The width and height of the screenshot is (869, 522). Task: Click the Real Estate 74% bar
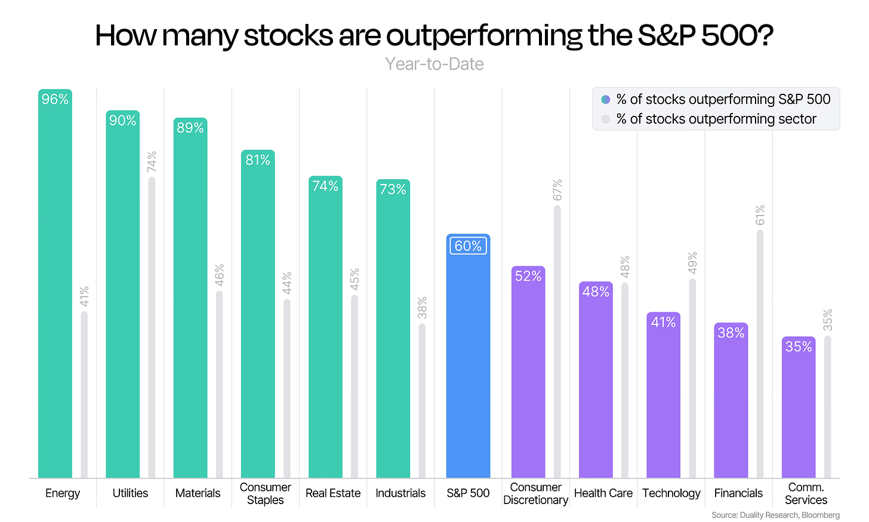coord(325,327)
